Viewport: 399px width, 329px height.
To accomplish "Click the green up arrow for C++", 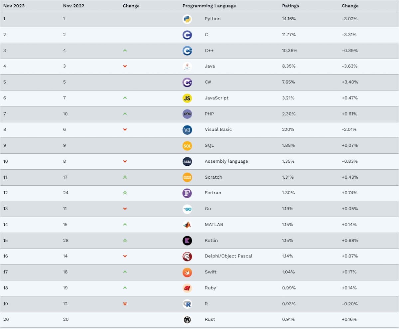I will pos(125,51).
